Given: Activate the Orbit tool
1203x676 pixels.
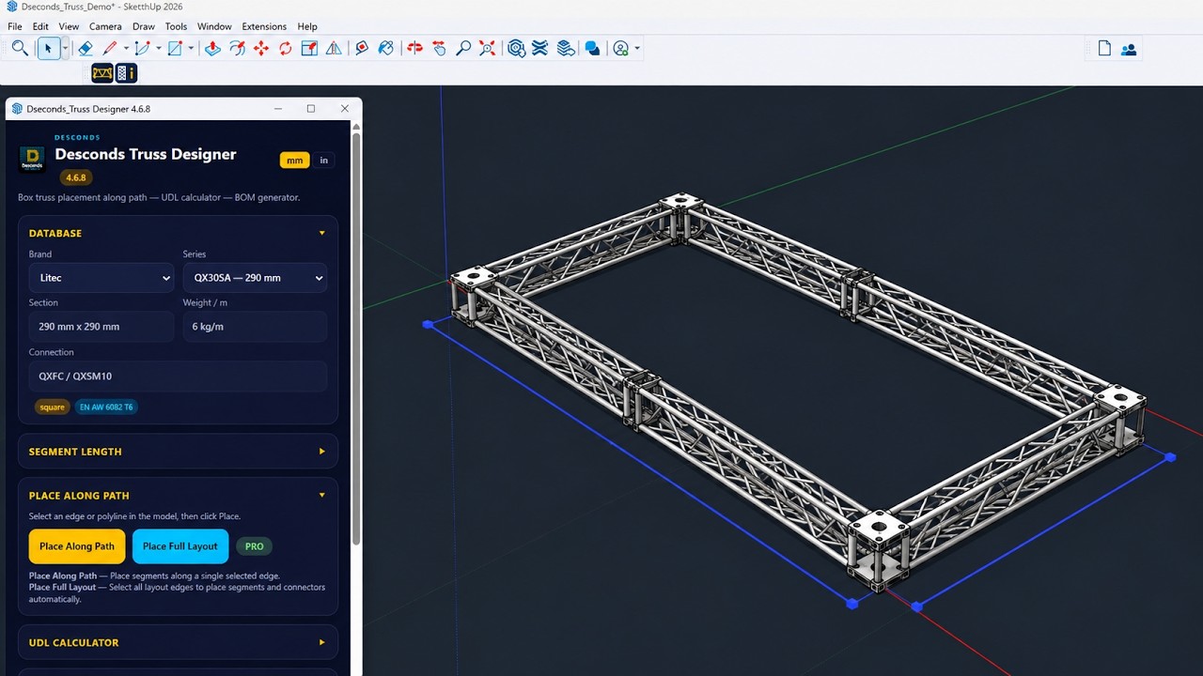Looking at the screenshot, I should click(x=414, y=48).
